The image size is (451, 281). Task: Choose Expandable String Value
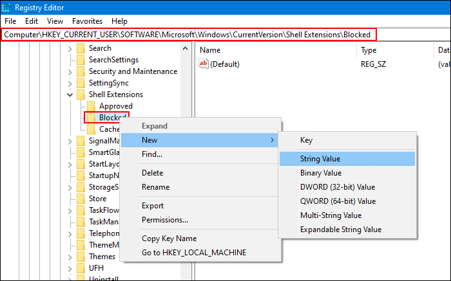[x=347, y=230]
